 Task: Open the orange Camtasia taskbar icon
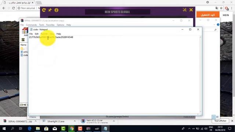(80, 129)
